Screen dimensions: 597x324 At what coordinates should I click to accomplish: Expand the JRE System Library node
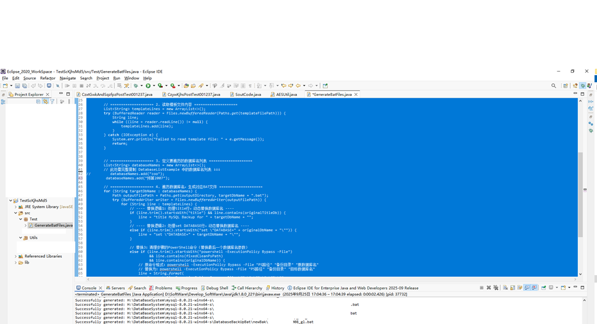click(16, 207)
